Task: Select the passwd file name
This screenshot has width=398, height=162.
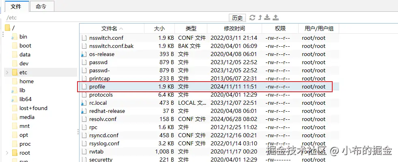Action: 98,62
